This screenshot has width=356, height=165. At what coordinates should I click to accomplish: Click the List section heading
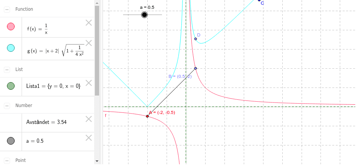[19, 69]
